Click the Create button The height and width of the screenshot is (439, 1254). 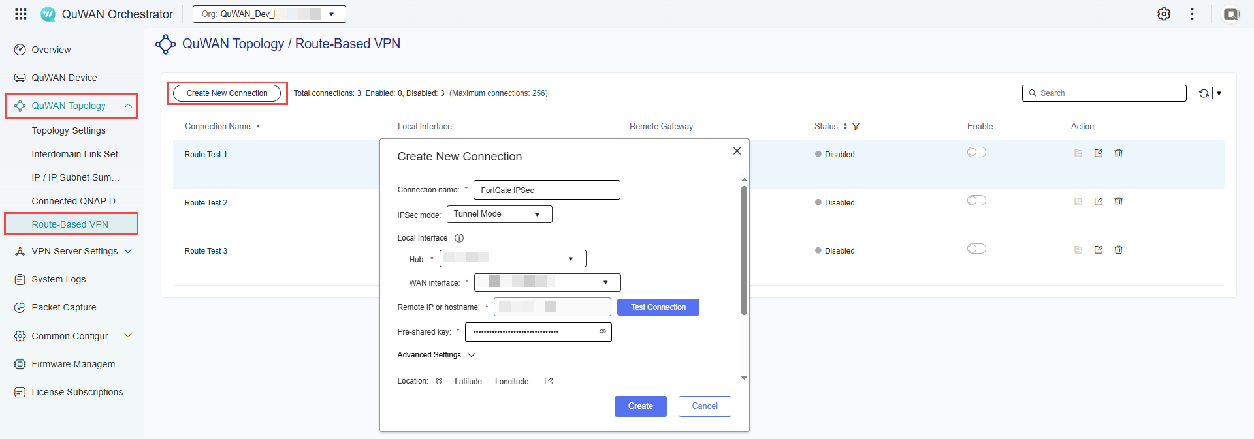point(641,406)
